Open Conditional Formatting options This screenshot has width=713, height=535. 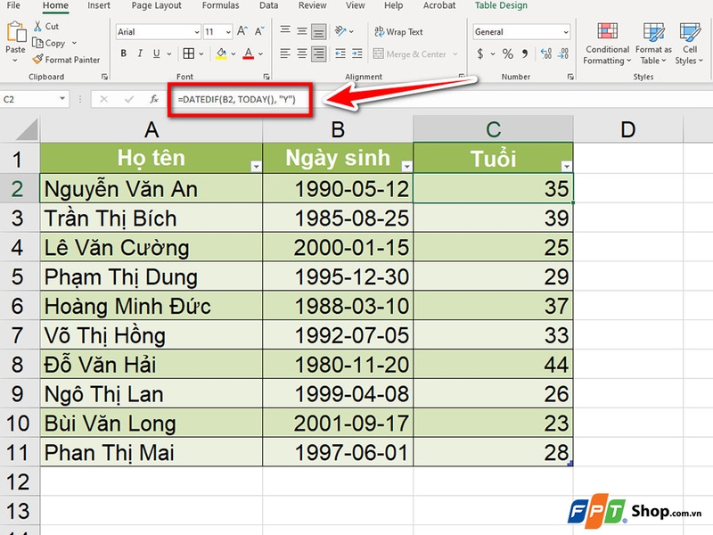pyautogui.click(x=607, y=45)
